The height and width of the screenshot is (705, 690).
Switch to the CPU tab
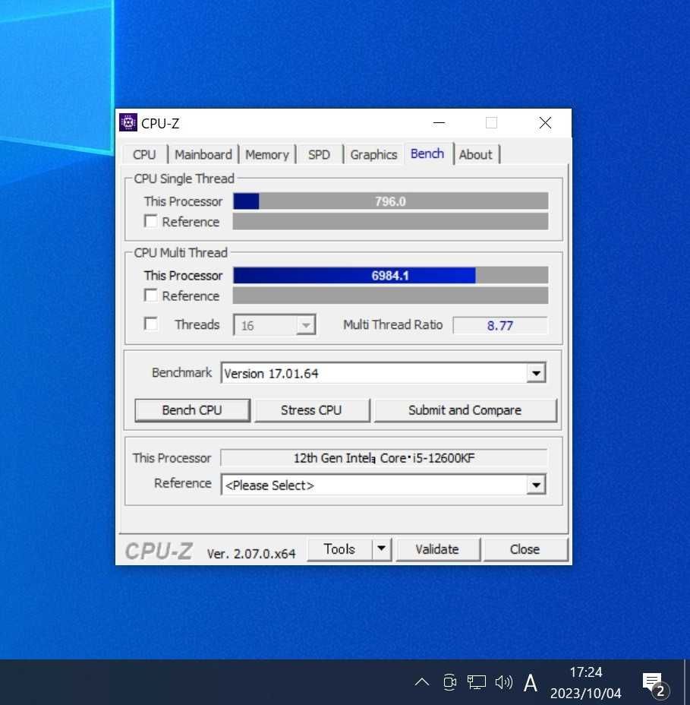[144, 155]
